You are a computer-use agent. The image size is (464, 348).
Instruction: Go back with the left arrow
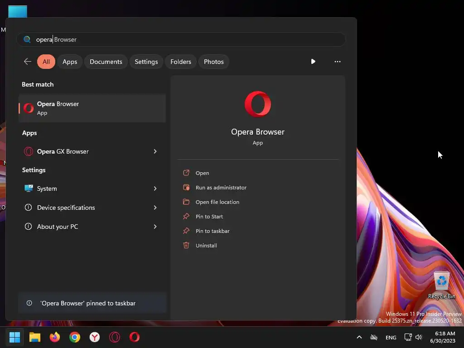(28, 62)
